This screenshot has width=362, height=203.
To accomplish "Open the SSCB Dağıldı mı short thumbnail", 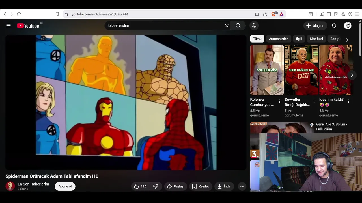I will pyautogui.click(x=301, y=70).
